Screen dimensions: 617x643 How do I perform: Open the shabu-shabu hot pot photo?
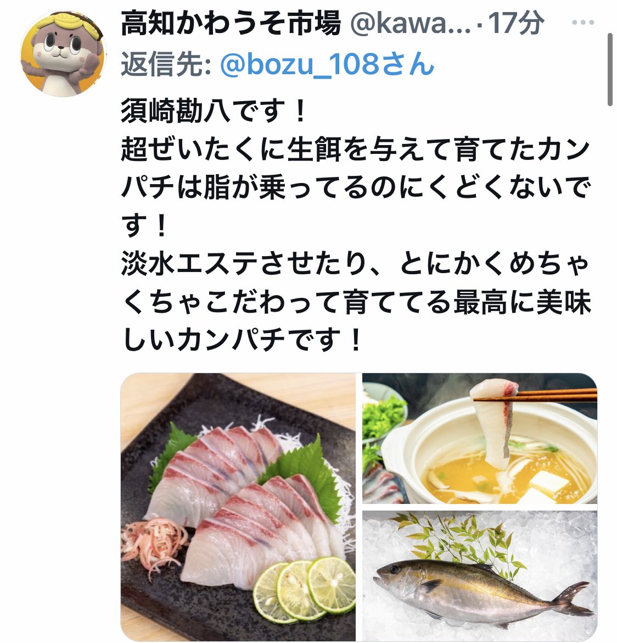pyautogui.click(x=479, y=438)
